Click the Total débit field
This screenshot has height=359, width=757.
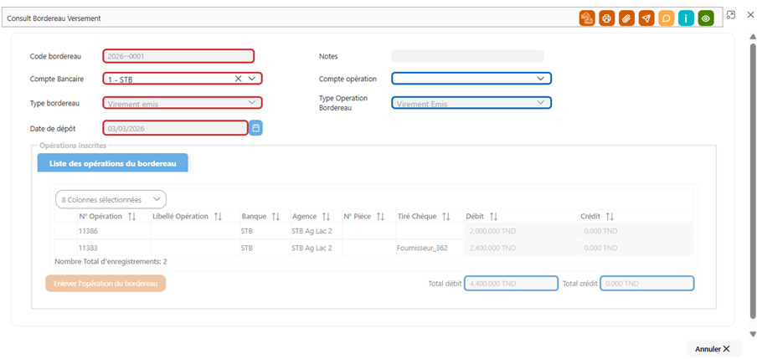point(511,283)
